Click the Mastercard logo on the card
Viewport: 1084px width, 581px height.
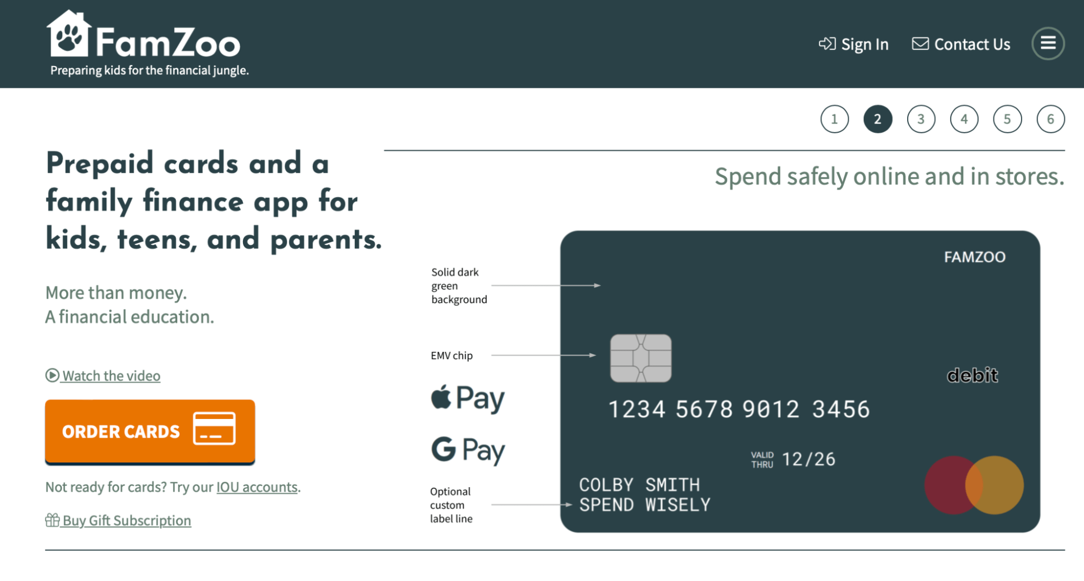click(x=973, y=485)
